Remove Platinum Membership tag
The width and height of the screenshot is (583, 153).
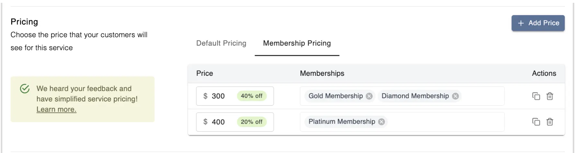381,122
